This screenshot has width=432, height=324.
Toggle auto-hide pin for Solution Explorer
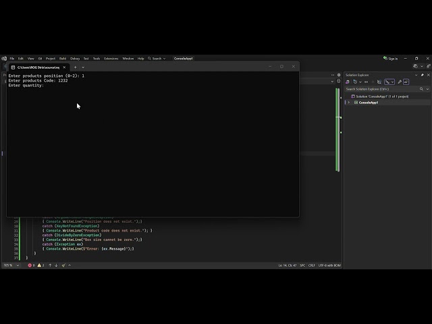[423, 75]
